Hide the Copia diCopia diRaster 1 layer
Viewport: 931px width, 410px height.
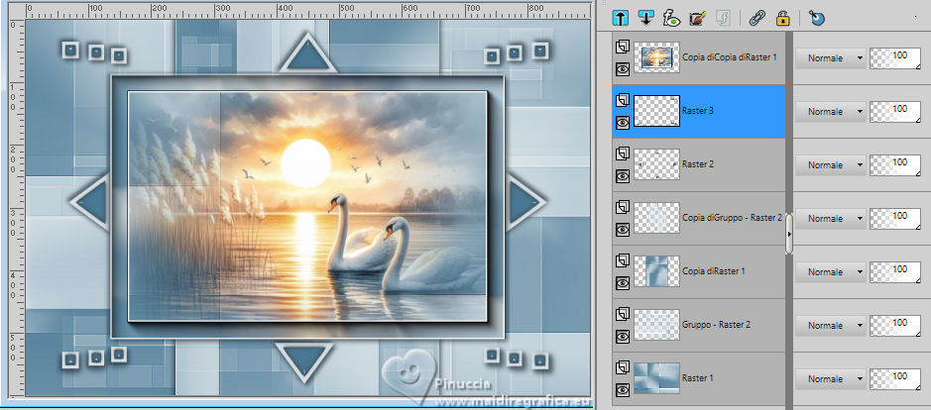pos(623,69)
